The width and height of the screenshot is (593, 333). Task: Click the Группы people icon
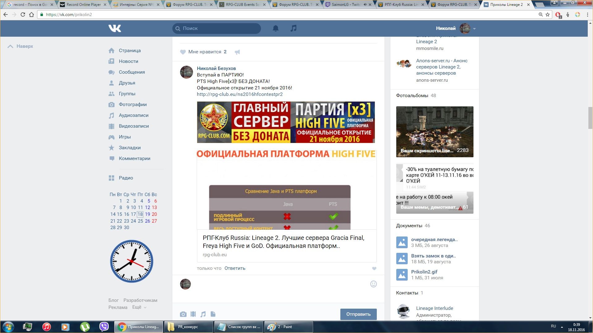tap(111, 94)
